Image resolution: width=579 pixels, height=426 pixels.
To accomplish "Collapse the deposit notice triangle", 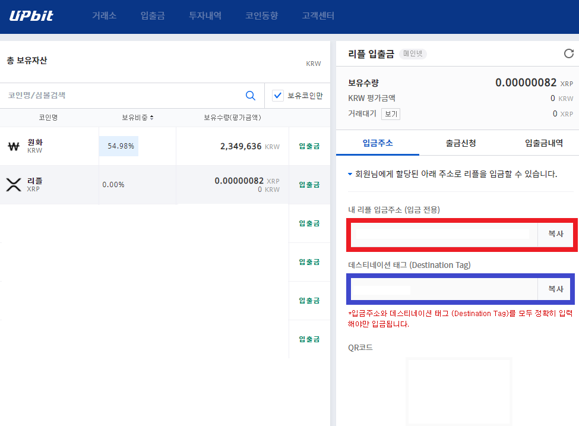I will [x=350, y=174].
